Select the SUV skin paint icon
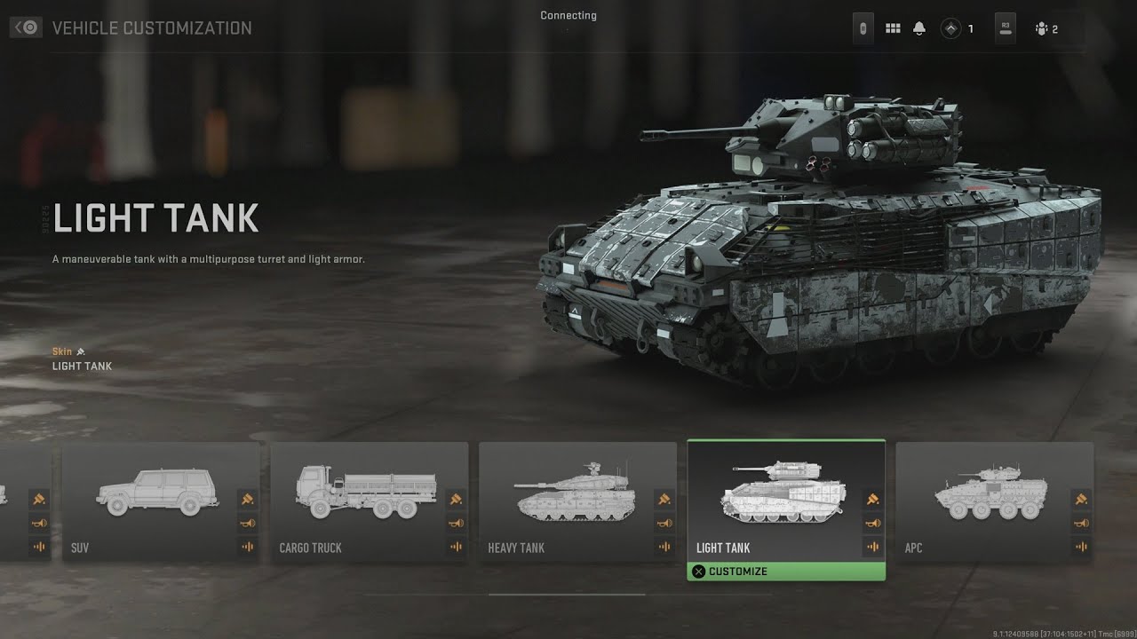1137x639 pixels. pos(246,499)
